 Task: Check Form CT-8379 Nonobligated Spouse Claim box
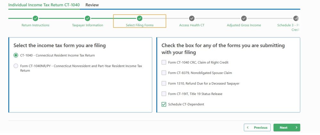[164, 73]
